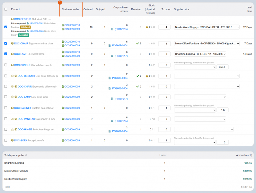Screen dimensions: 256x193
Task: Open (PROV215) draft order in DOC-PANEL18 row
Action: pyautogui.click(x=121, y=121)
